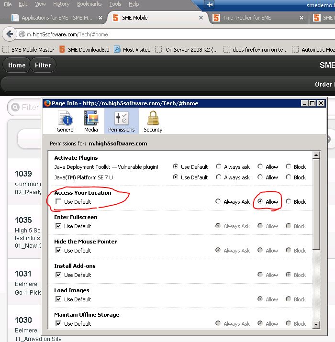
Task: Click the SME Mobile tab favicon
Action: click(x=116, y=18)
